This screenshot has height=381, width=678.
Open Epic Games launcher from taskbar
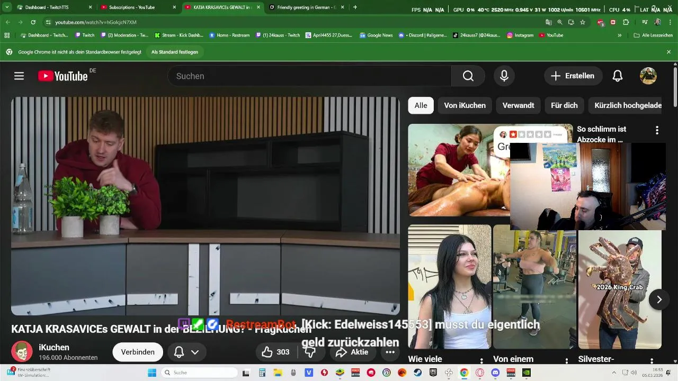pyautogui.click(x=433, y=373)
